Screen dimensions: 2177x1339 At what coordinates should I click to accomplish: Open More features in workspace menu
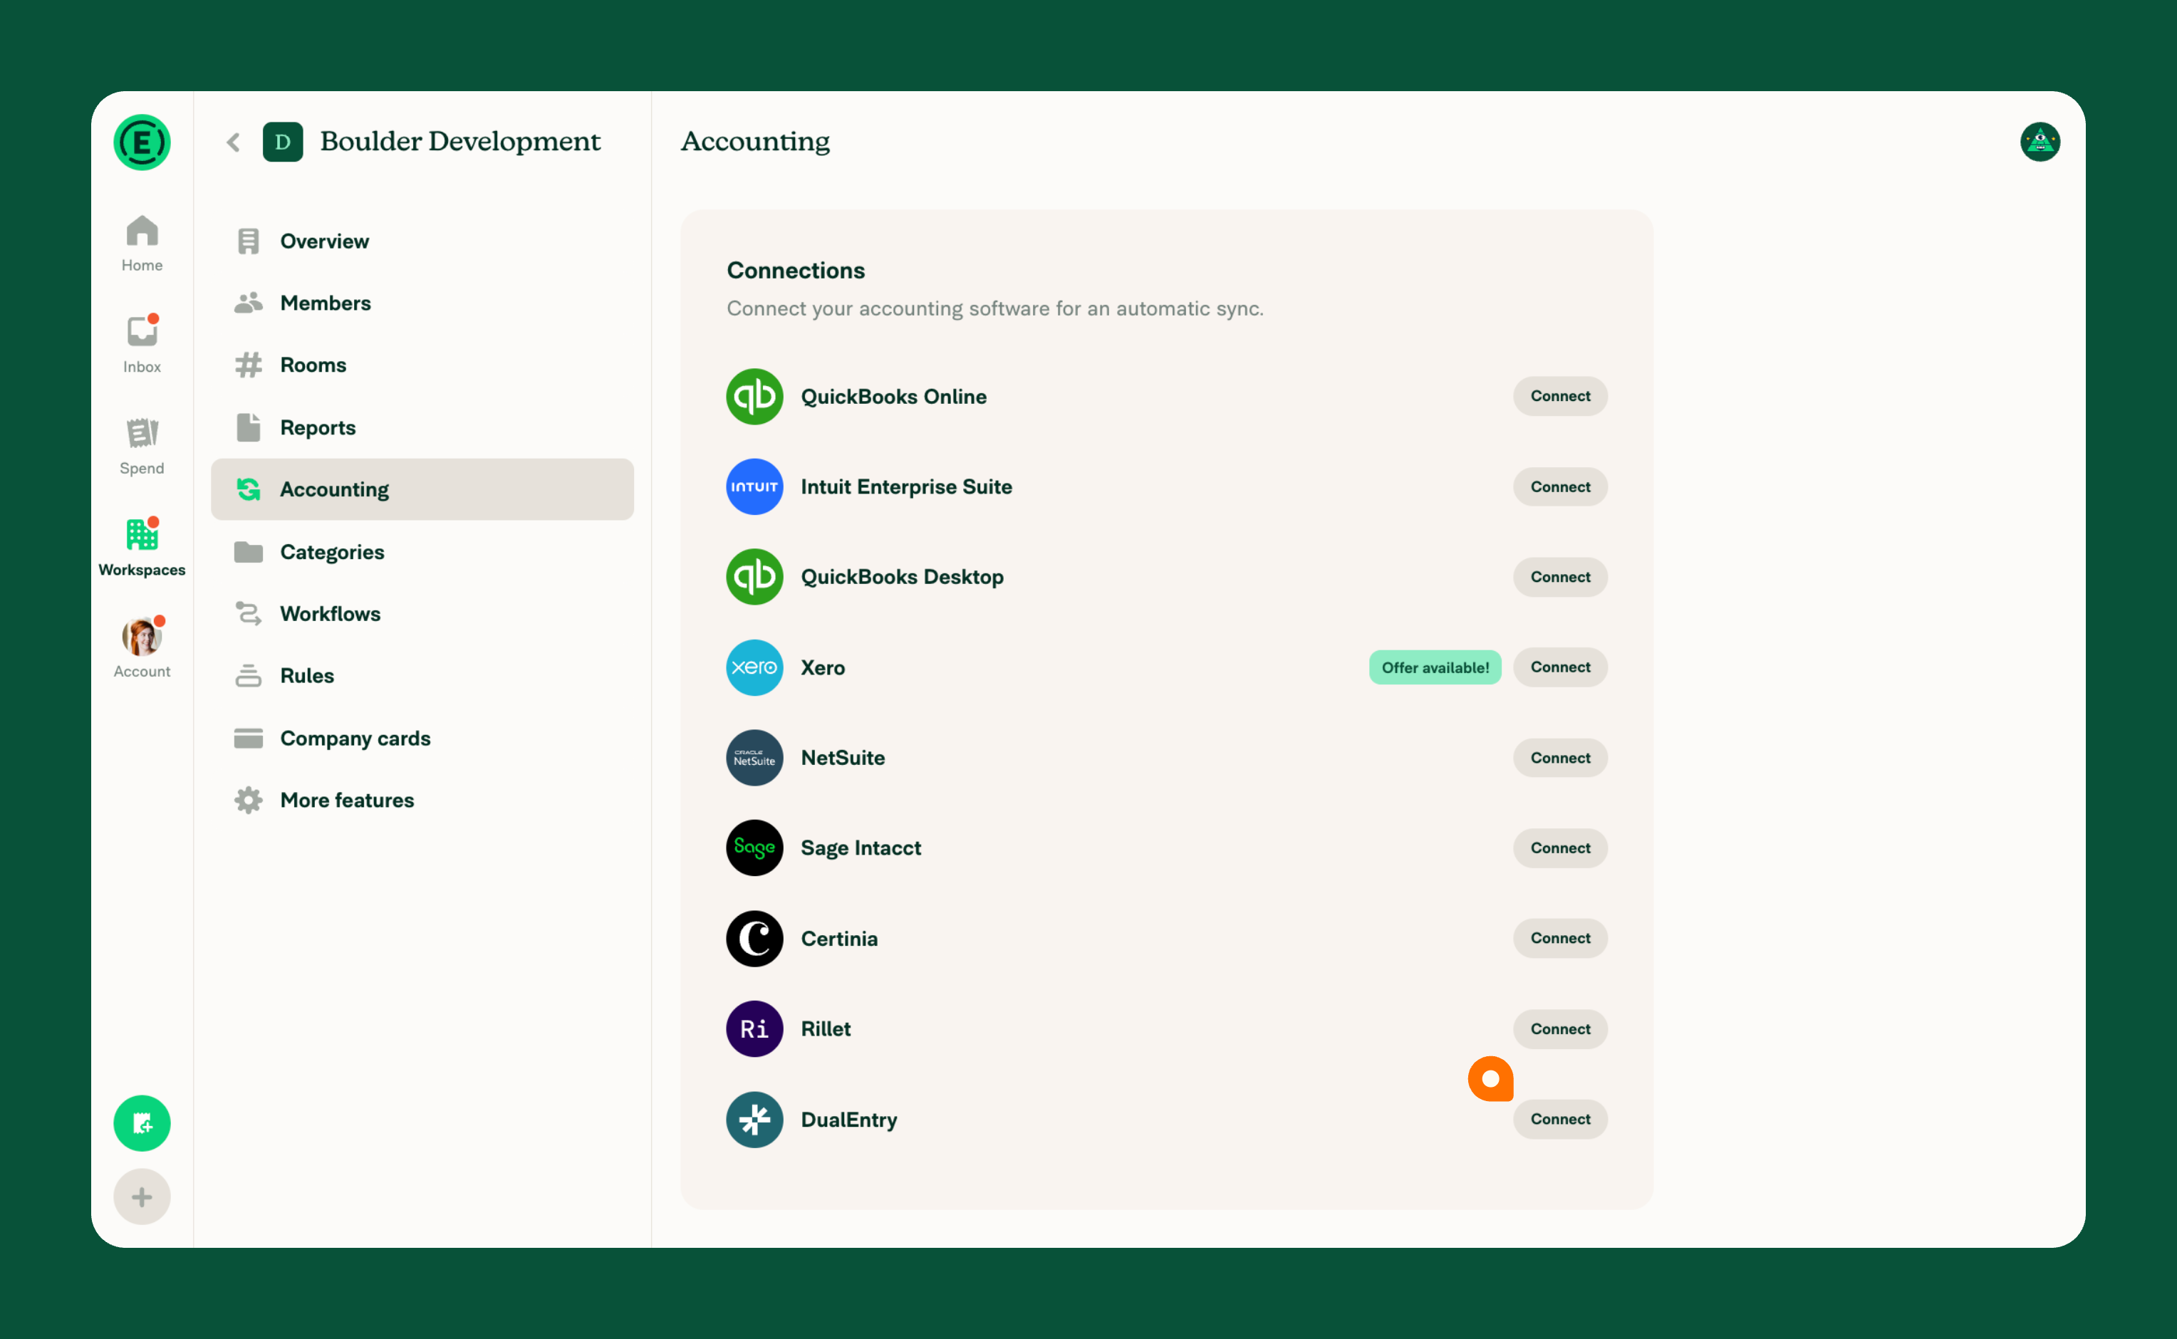click(x=422, y=800)
